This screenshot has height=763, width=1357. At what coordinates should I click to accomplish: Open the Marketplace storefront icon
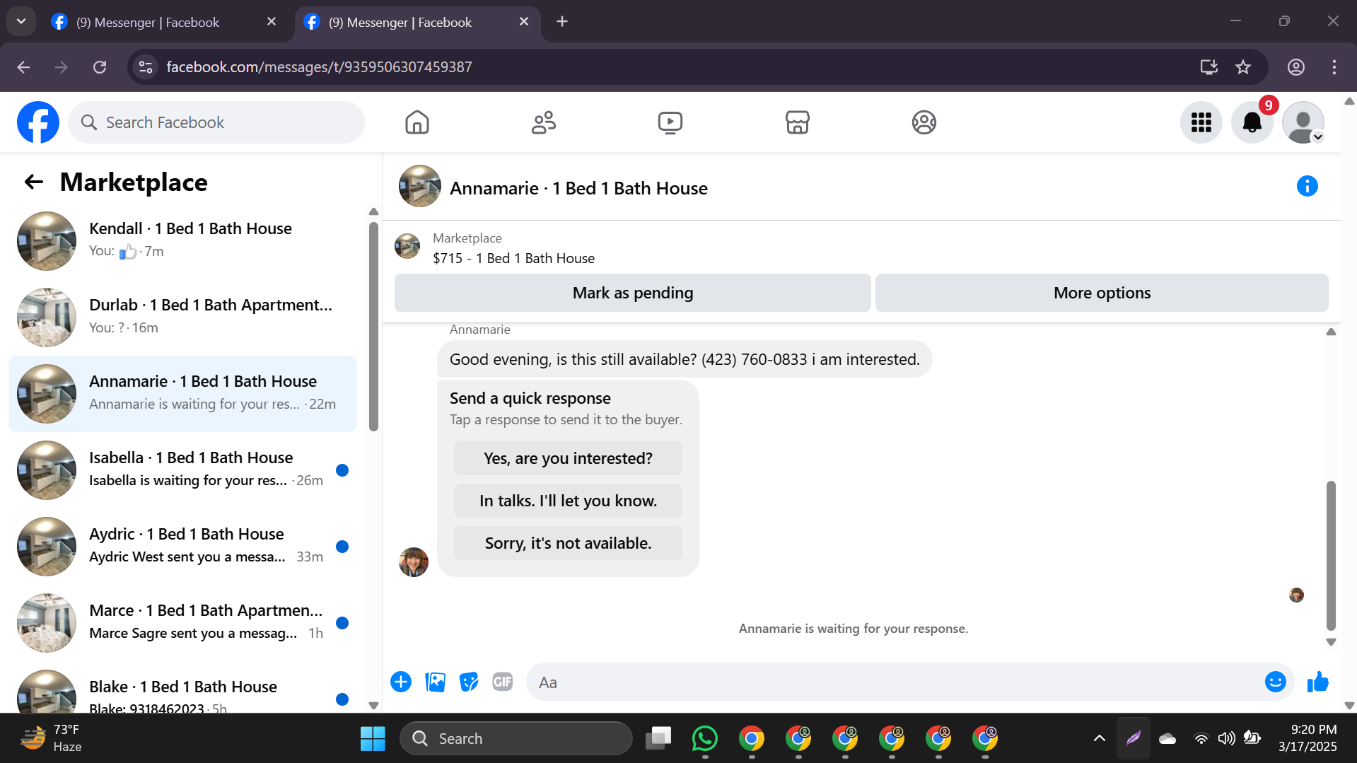coord(797,122)
